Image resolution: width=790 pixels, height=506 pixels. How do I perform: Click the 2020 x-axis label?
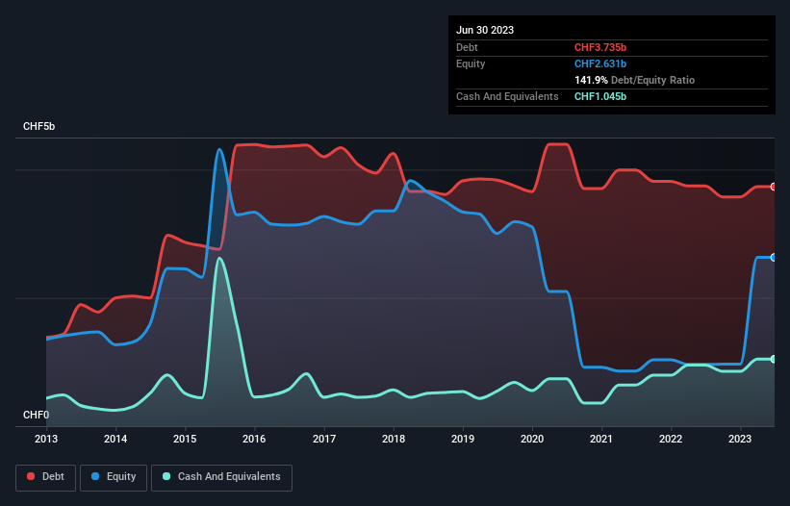click(x=532, y=439)
